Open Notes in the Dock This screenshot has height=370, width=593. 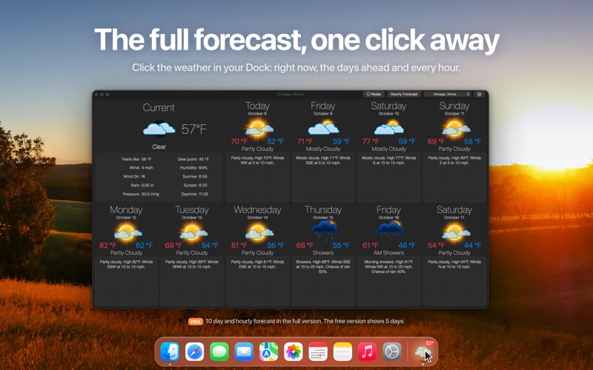pyautogui.click(x=342, y=351)
